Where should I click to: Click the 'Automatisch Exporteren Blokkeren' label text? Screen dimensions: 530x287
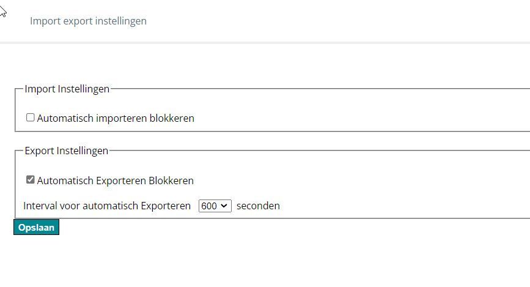[x=116, y=181]
